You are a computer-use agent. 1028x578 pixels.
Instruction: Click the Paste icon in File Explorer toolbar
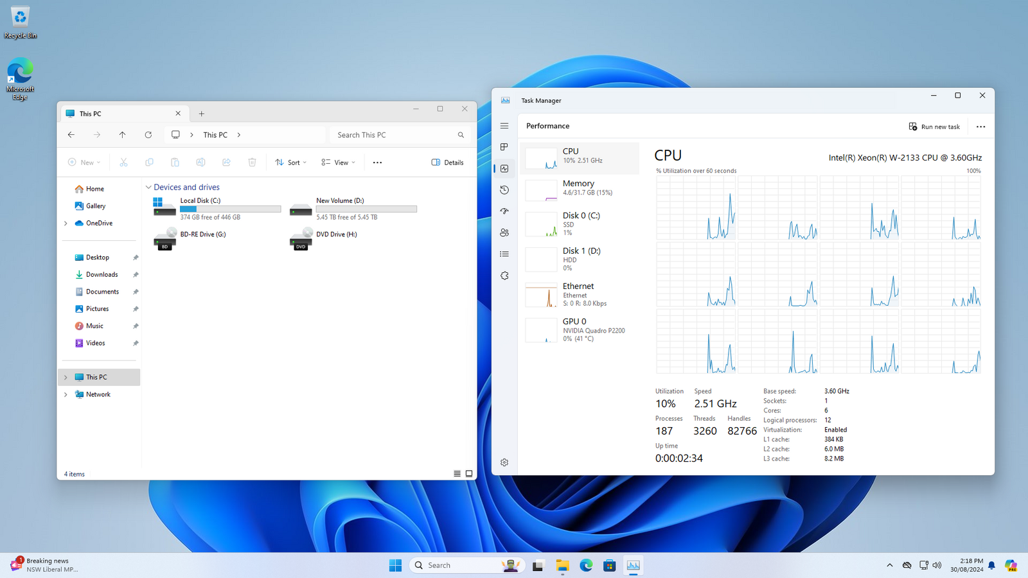(x=175, y=162)
